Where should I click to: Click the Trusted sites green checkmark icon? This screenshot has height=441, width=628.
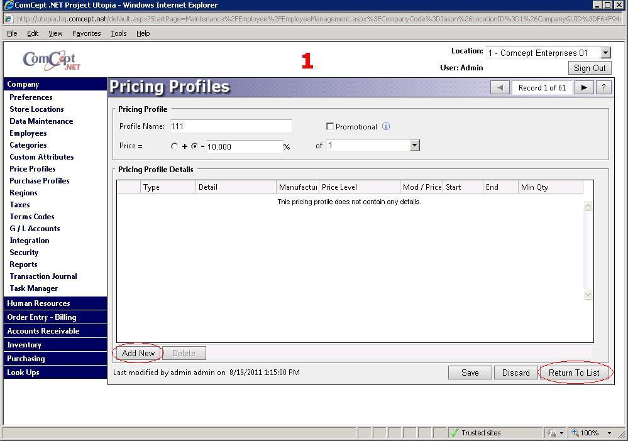(x=454, y=433)
